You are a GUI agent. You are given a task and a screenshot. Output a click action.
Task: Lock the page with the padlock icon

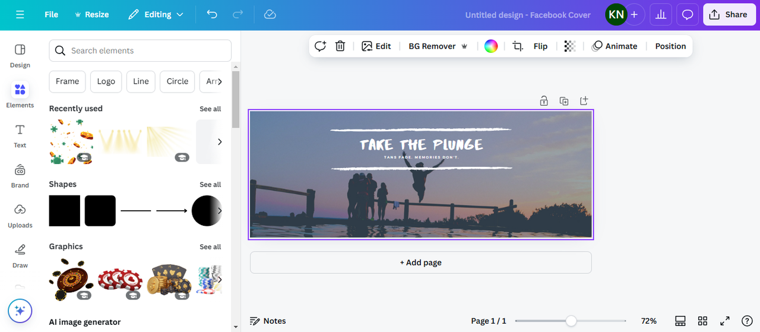point(544,101)
